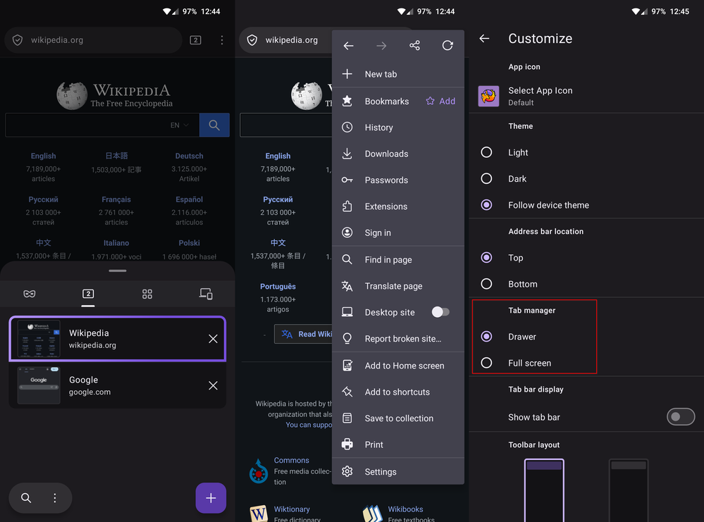704x522 pixels.
Task: Open Wiktionary link in middle screen
Action: pyautogui.click(x=292, y=509)
